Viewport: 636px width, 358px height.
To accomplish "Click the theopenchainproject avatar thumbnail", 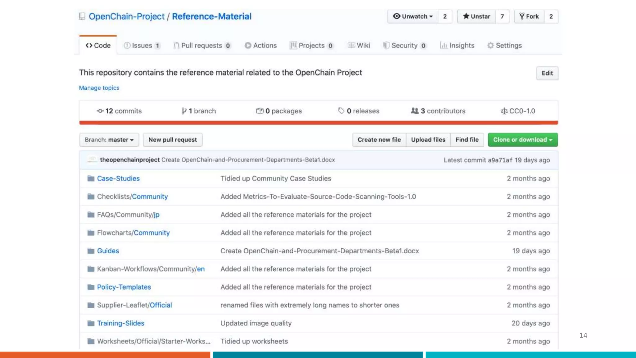I will click(x=92, y=160).
